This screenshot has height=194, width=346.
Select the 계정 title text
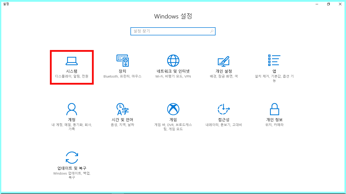click(x=72, y=120)
